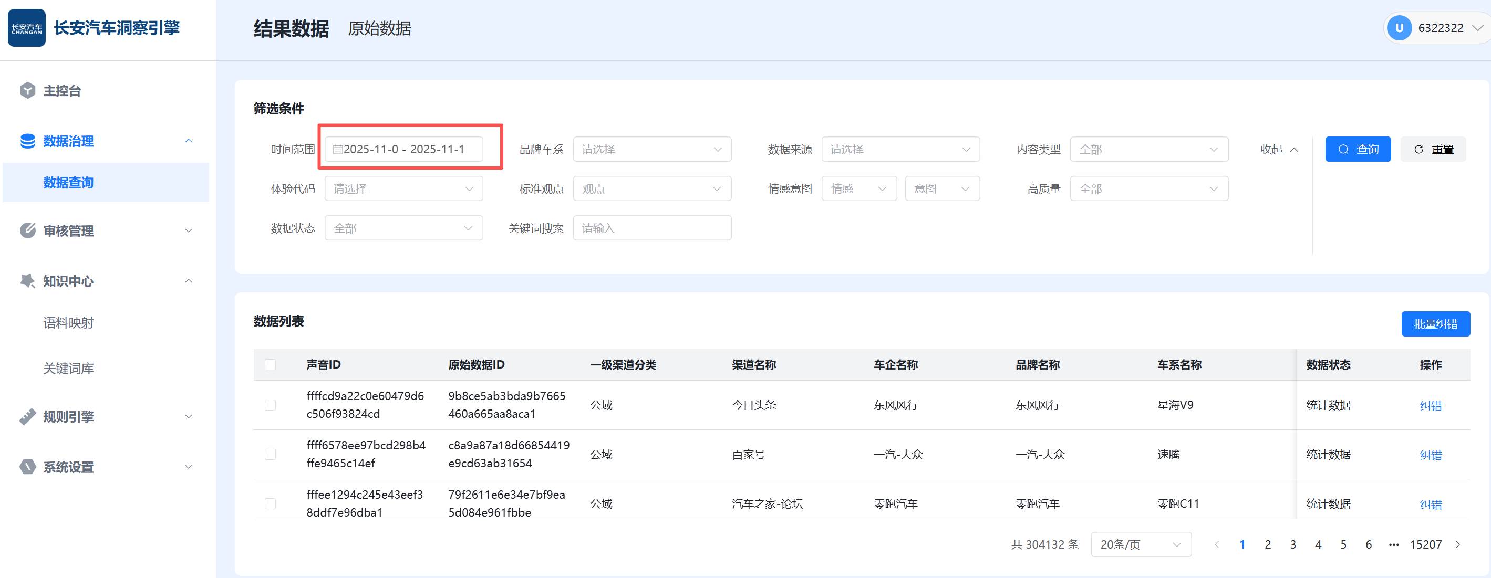This screenshot has height=578, width=1491.
Task: Click the user avatar U icon
Action: coord(1399,28)
